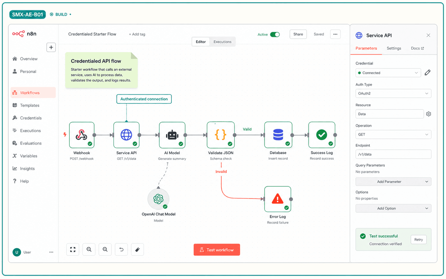Open the Operation GET dropdown
The image size is (446, 279).
tap(393, 134)
